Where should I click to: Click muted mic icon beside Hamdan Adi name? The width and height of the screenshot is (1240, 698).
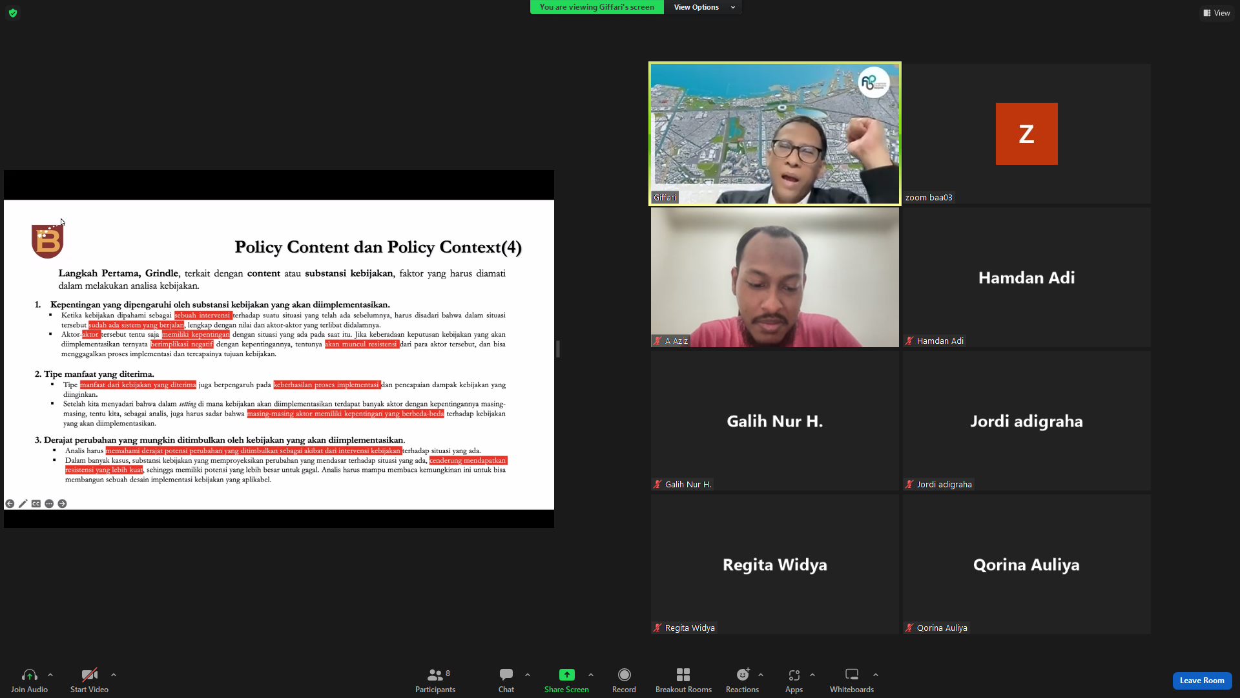coord(910,341)
